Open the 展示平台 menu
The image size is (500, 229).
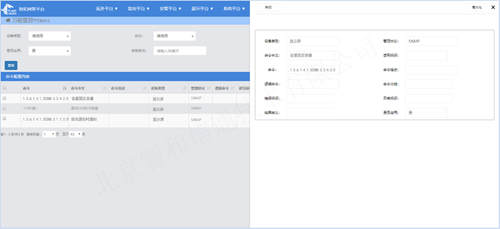(202, 9)
